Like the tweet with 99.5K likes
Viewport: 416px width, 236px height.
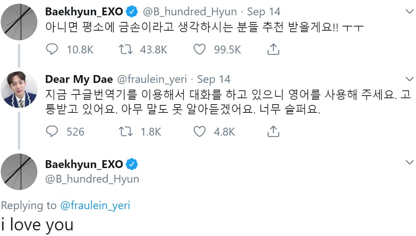pyautogui.click(x=200, y=49)
